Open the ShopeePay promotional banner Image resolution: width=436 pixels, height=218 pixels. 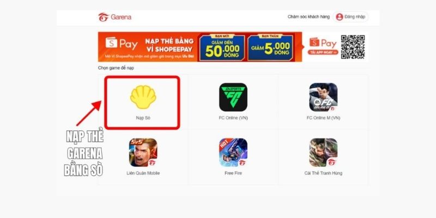pyautogui.click(x=233, y=47)
